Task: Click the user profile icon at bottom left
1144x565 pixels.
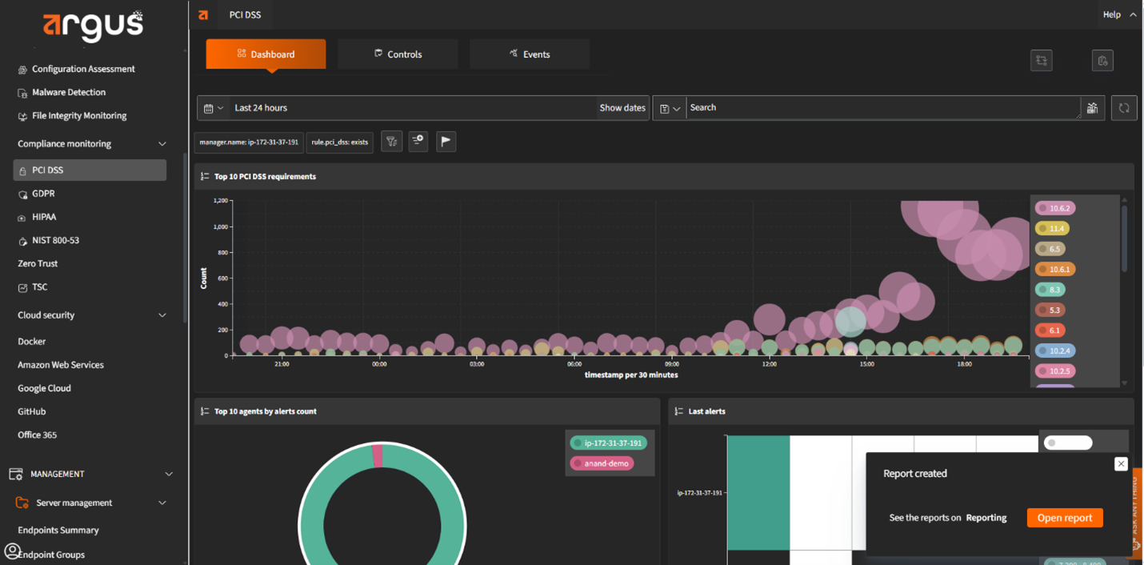Action: point(12,551)
